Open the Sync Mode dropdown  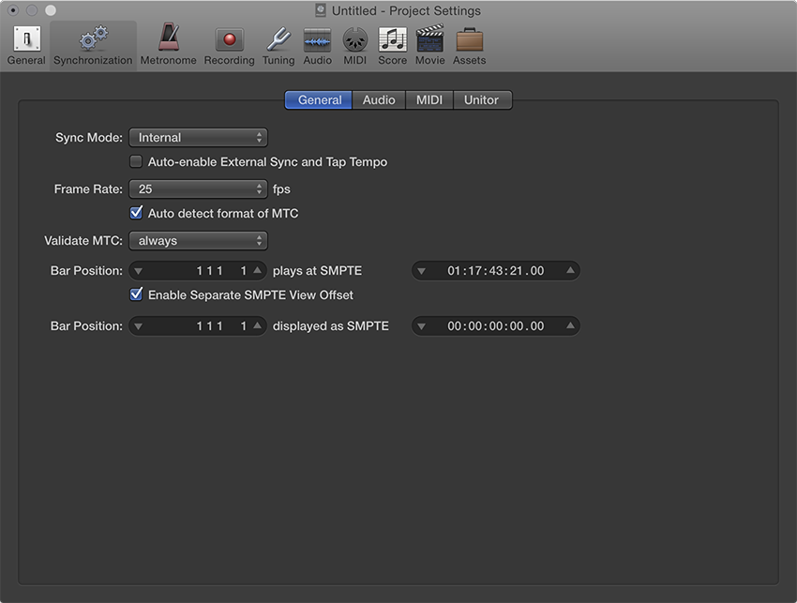pyautogui.click(x=198, y=137)
